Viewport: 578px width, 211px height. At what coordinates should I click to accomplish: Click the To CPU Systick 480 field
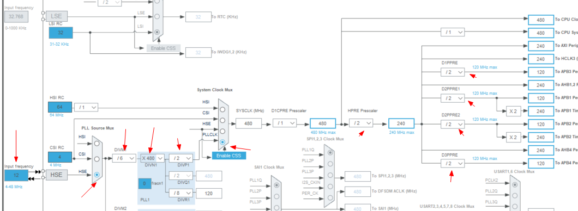[x=541, y=33]
